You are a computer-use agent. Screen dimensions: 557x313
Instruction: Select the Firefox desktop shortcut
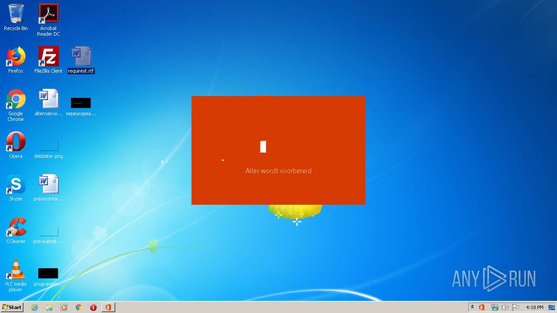coord(16,60)
